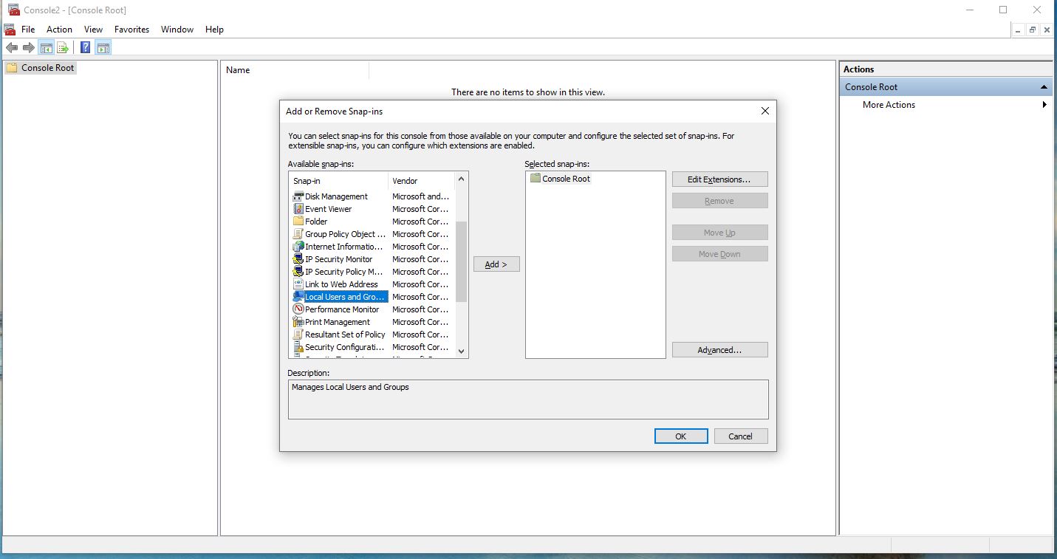Choose the Performance Monitor snap-in
1057x559 pixels.
(342, 309)
